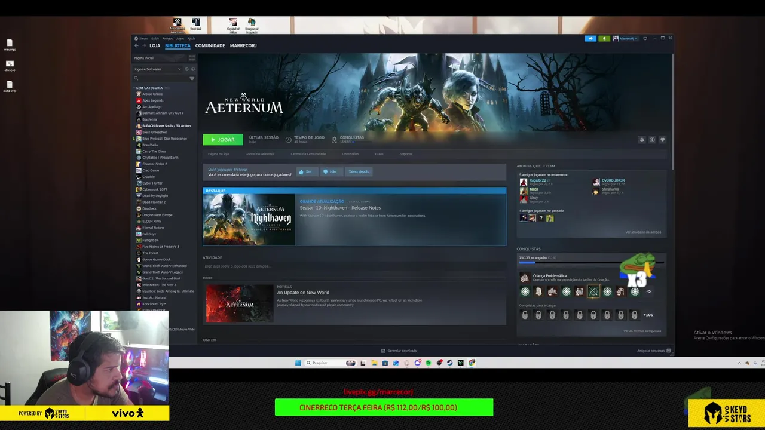Show ready-to-play filter icon in sidebar
765x430 pixels.
click(192, 69)
